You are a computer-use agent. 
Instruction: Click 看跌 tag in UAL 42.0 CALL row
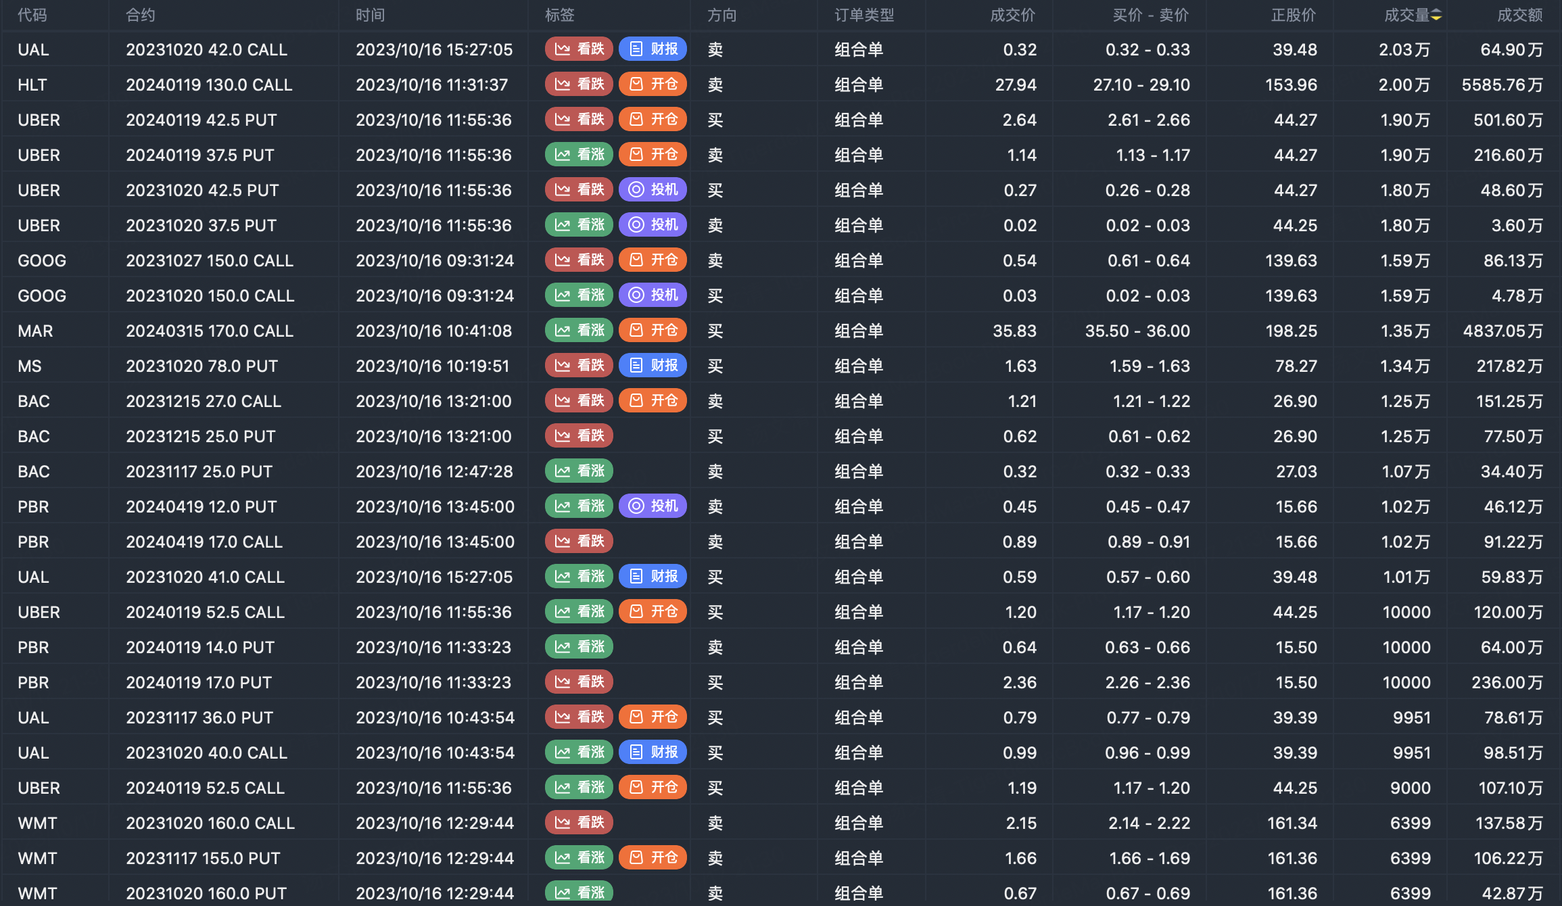pyautogui.click(x=579, y=49)
